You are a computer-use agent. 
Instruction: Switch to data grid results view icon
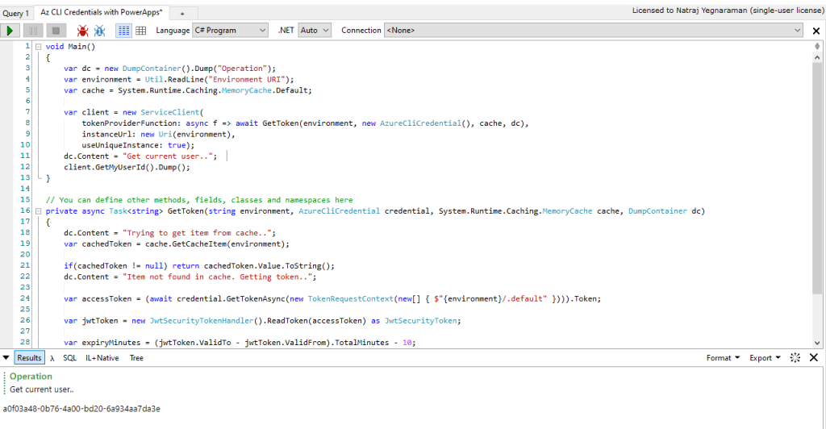tap(140, 31)
